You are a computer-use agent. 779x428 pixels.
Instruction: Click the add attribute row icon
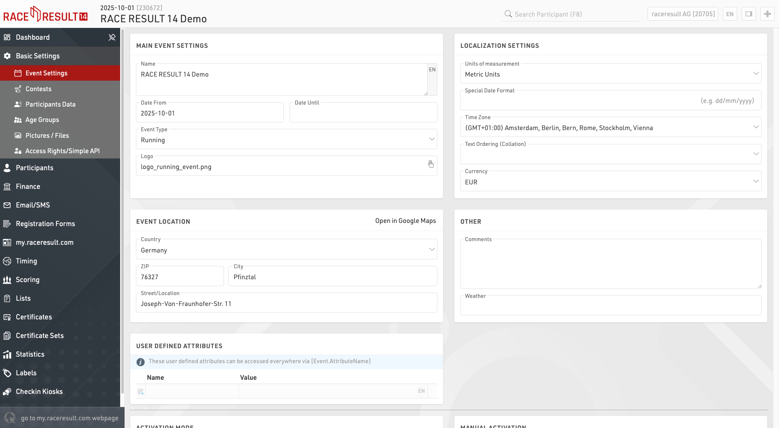(x=141, y=392)
